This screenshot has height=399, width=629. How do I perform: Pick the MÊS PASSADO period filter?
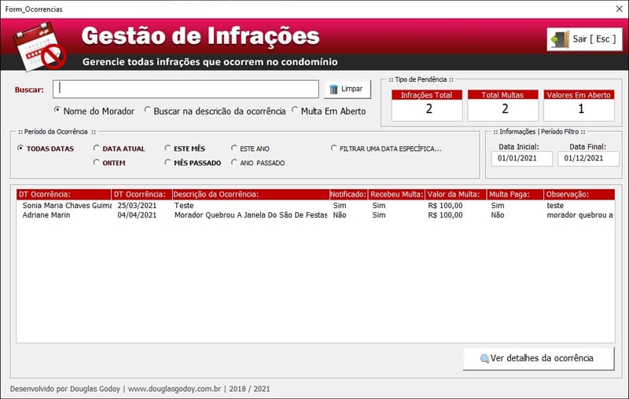coord(168,163)
